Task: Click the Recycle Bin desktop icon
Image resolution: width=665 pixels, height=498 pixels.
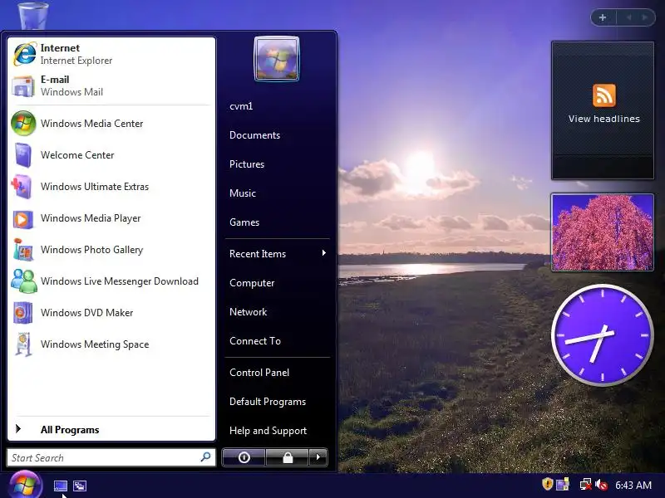Action: [x=33, y=15]
